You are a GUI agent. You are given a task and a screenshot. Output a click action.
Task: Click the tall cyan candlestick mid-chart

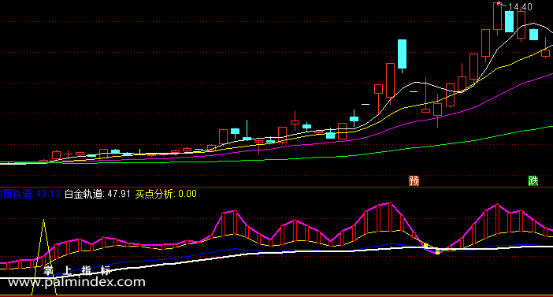[402, 54]
